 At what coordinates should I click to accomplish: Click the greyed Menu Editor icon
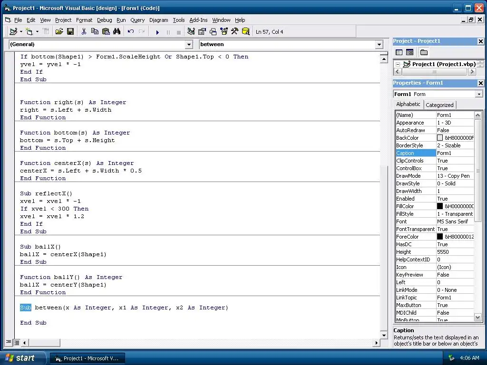point(46,31)
